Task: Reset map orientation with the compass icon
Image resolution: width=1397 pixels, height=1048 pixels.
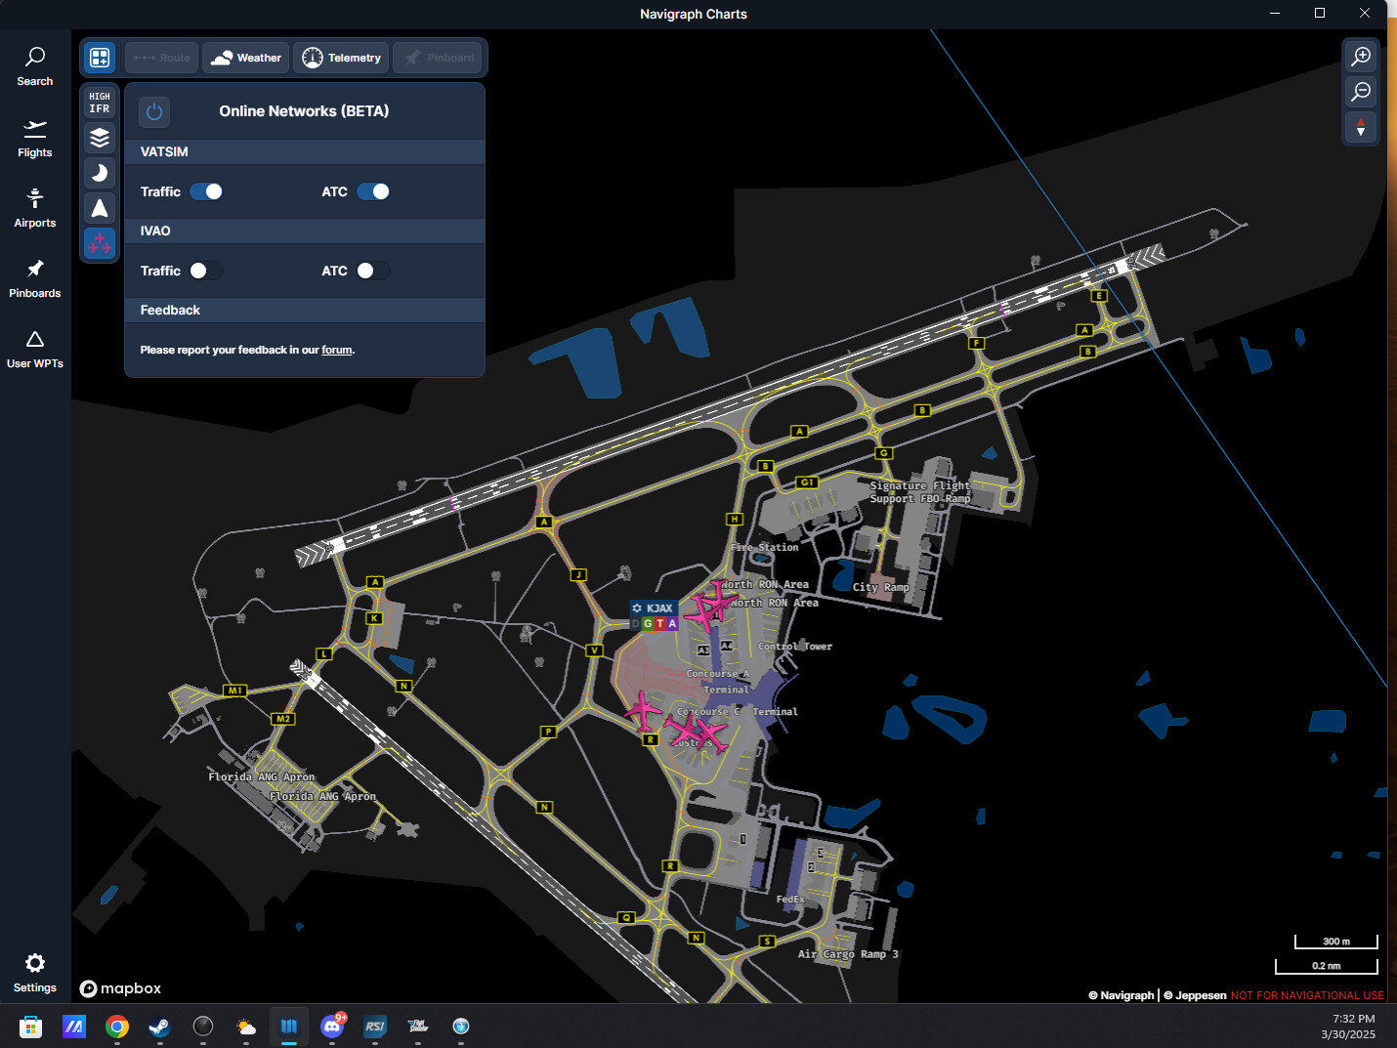Action: (x=1361, y=127)
